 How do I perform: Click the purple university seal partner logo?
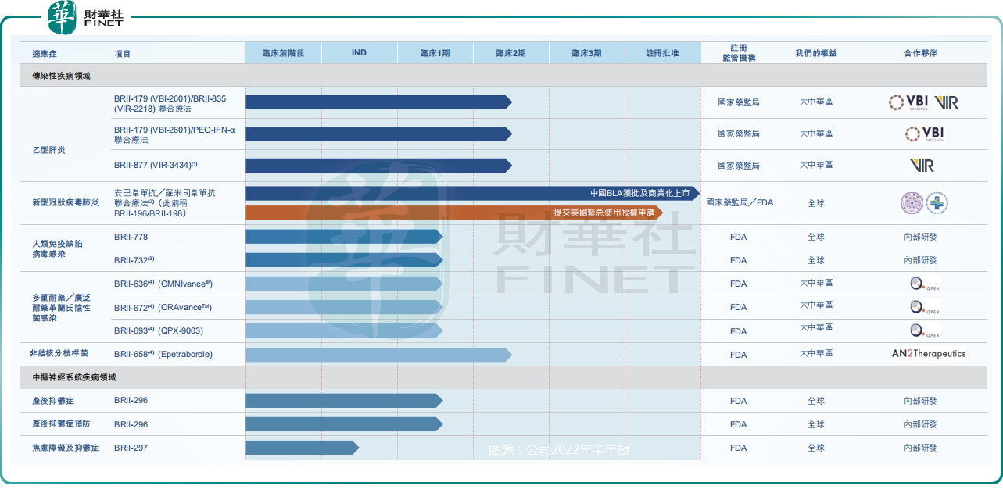[x=912, y=203]
